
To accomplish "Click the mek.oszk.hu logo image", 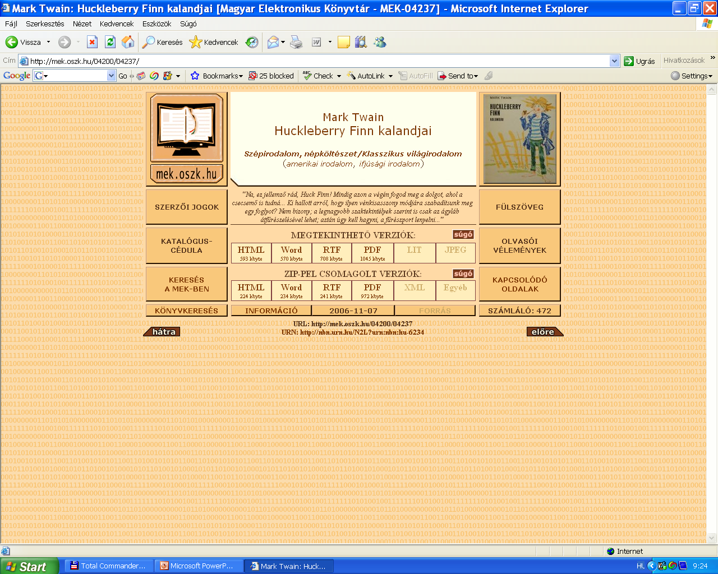I will coord(187,138).
